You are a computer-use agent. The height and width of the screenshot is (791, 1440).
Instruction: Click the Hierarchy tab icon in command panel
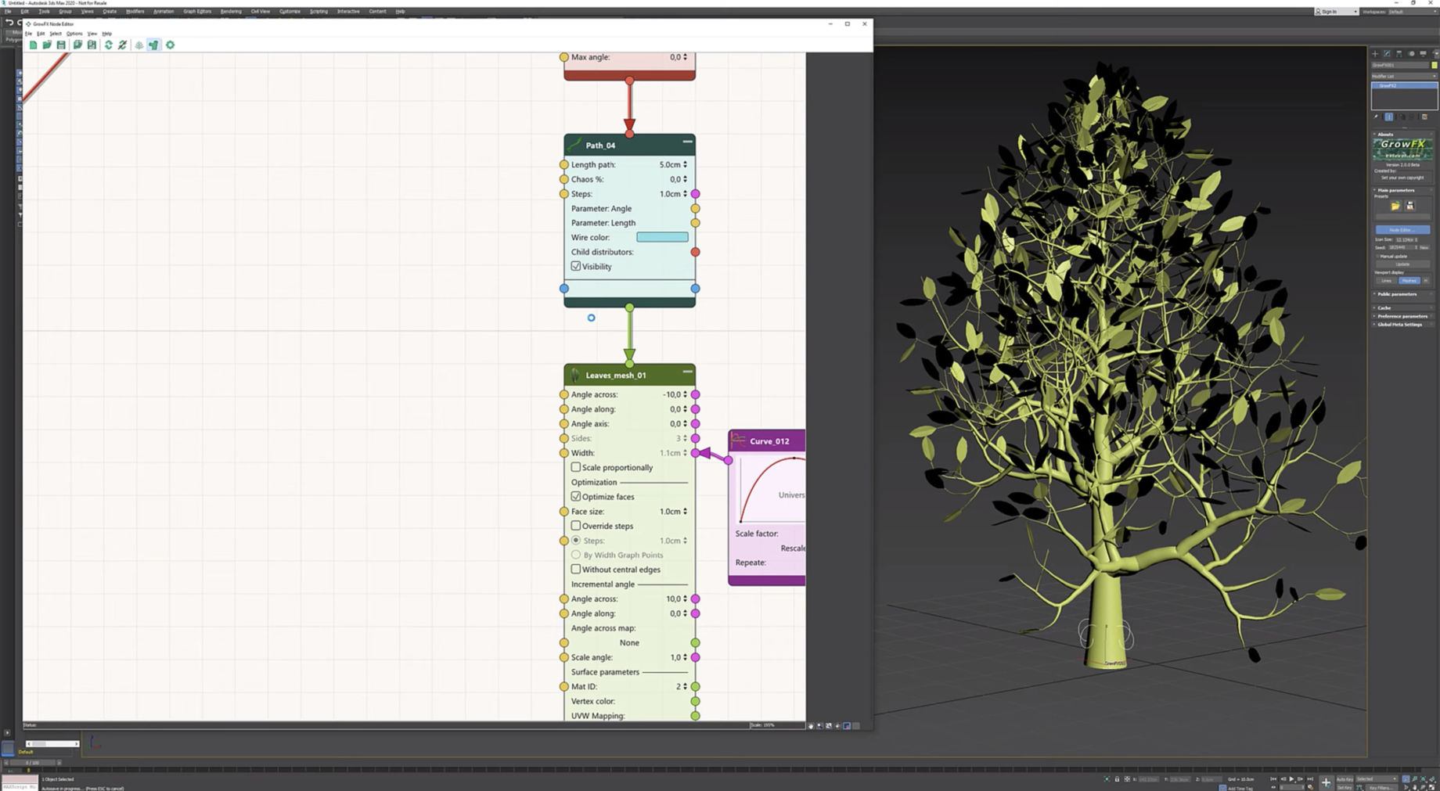[x=1399, y=53]
